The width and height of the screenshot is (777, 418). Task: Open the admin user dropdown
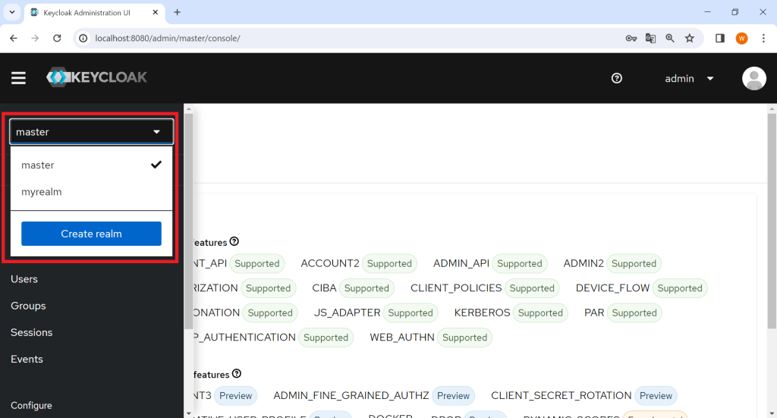point(689,78)
